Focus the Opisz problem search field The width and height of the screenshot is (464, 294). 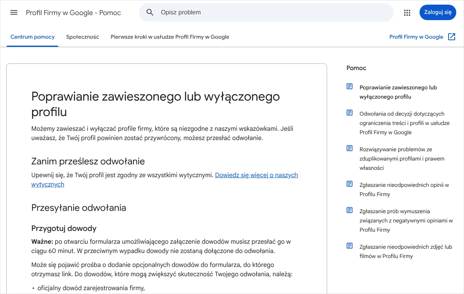(x=266, y=12)
